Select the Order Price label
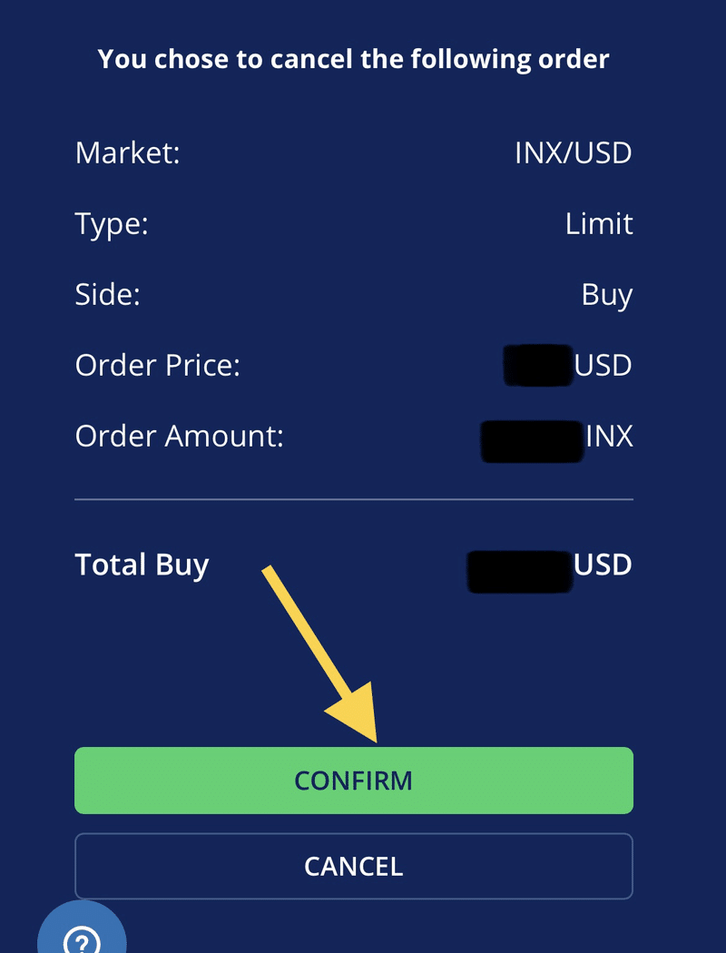 [158, 365]
